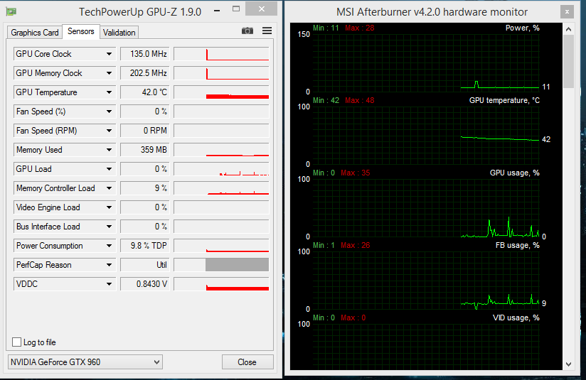Viewport: 586px width, 380px height.
Task: Click the 359 MB memory used value
Action: point(144,150)
